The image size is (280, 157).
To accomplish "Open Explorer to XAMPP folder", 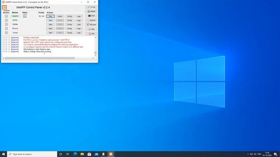I will click(x=91, y=20).
